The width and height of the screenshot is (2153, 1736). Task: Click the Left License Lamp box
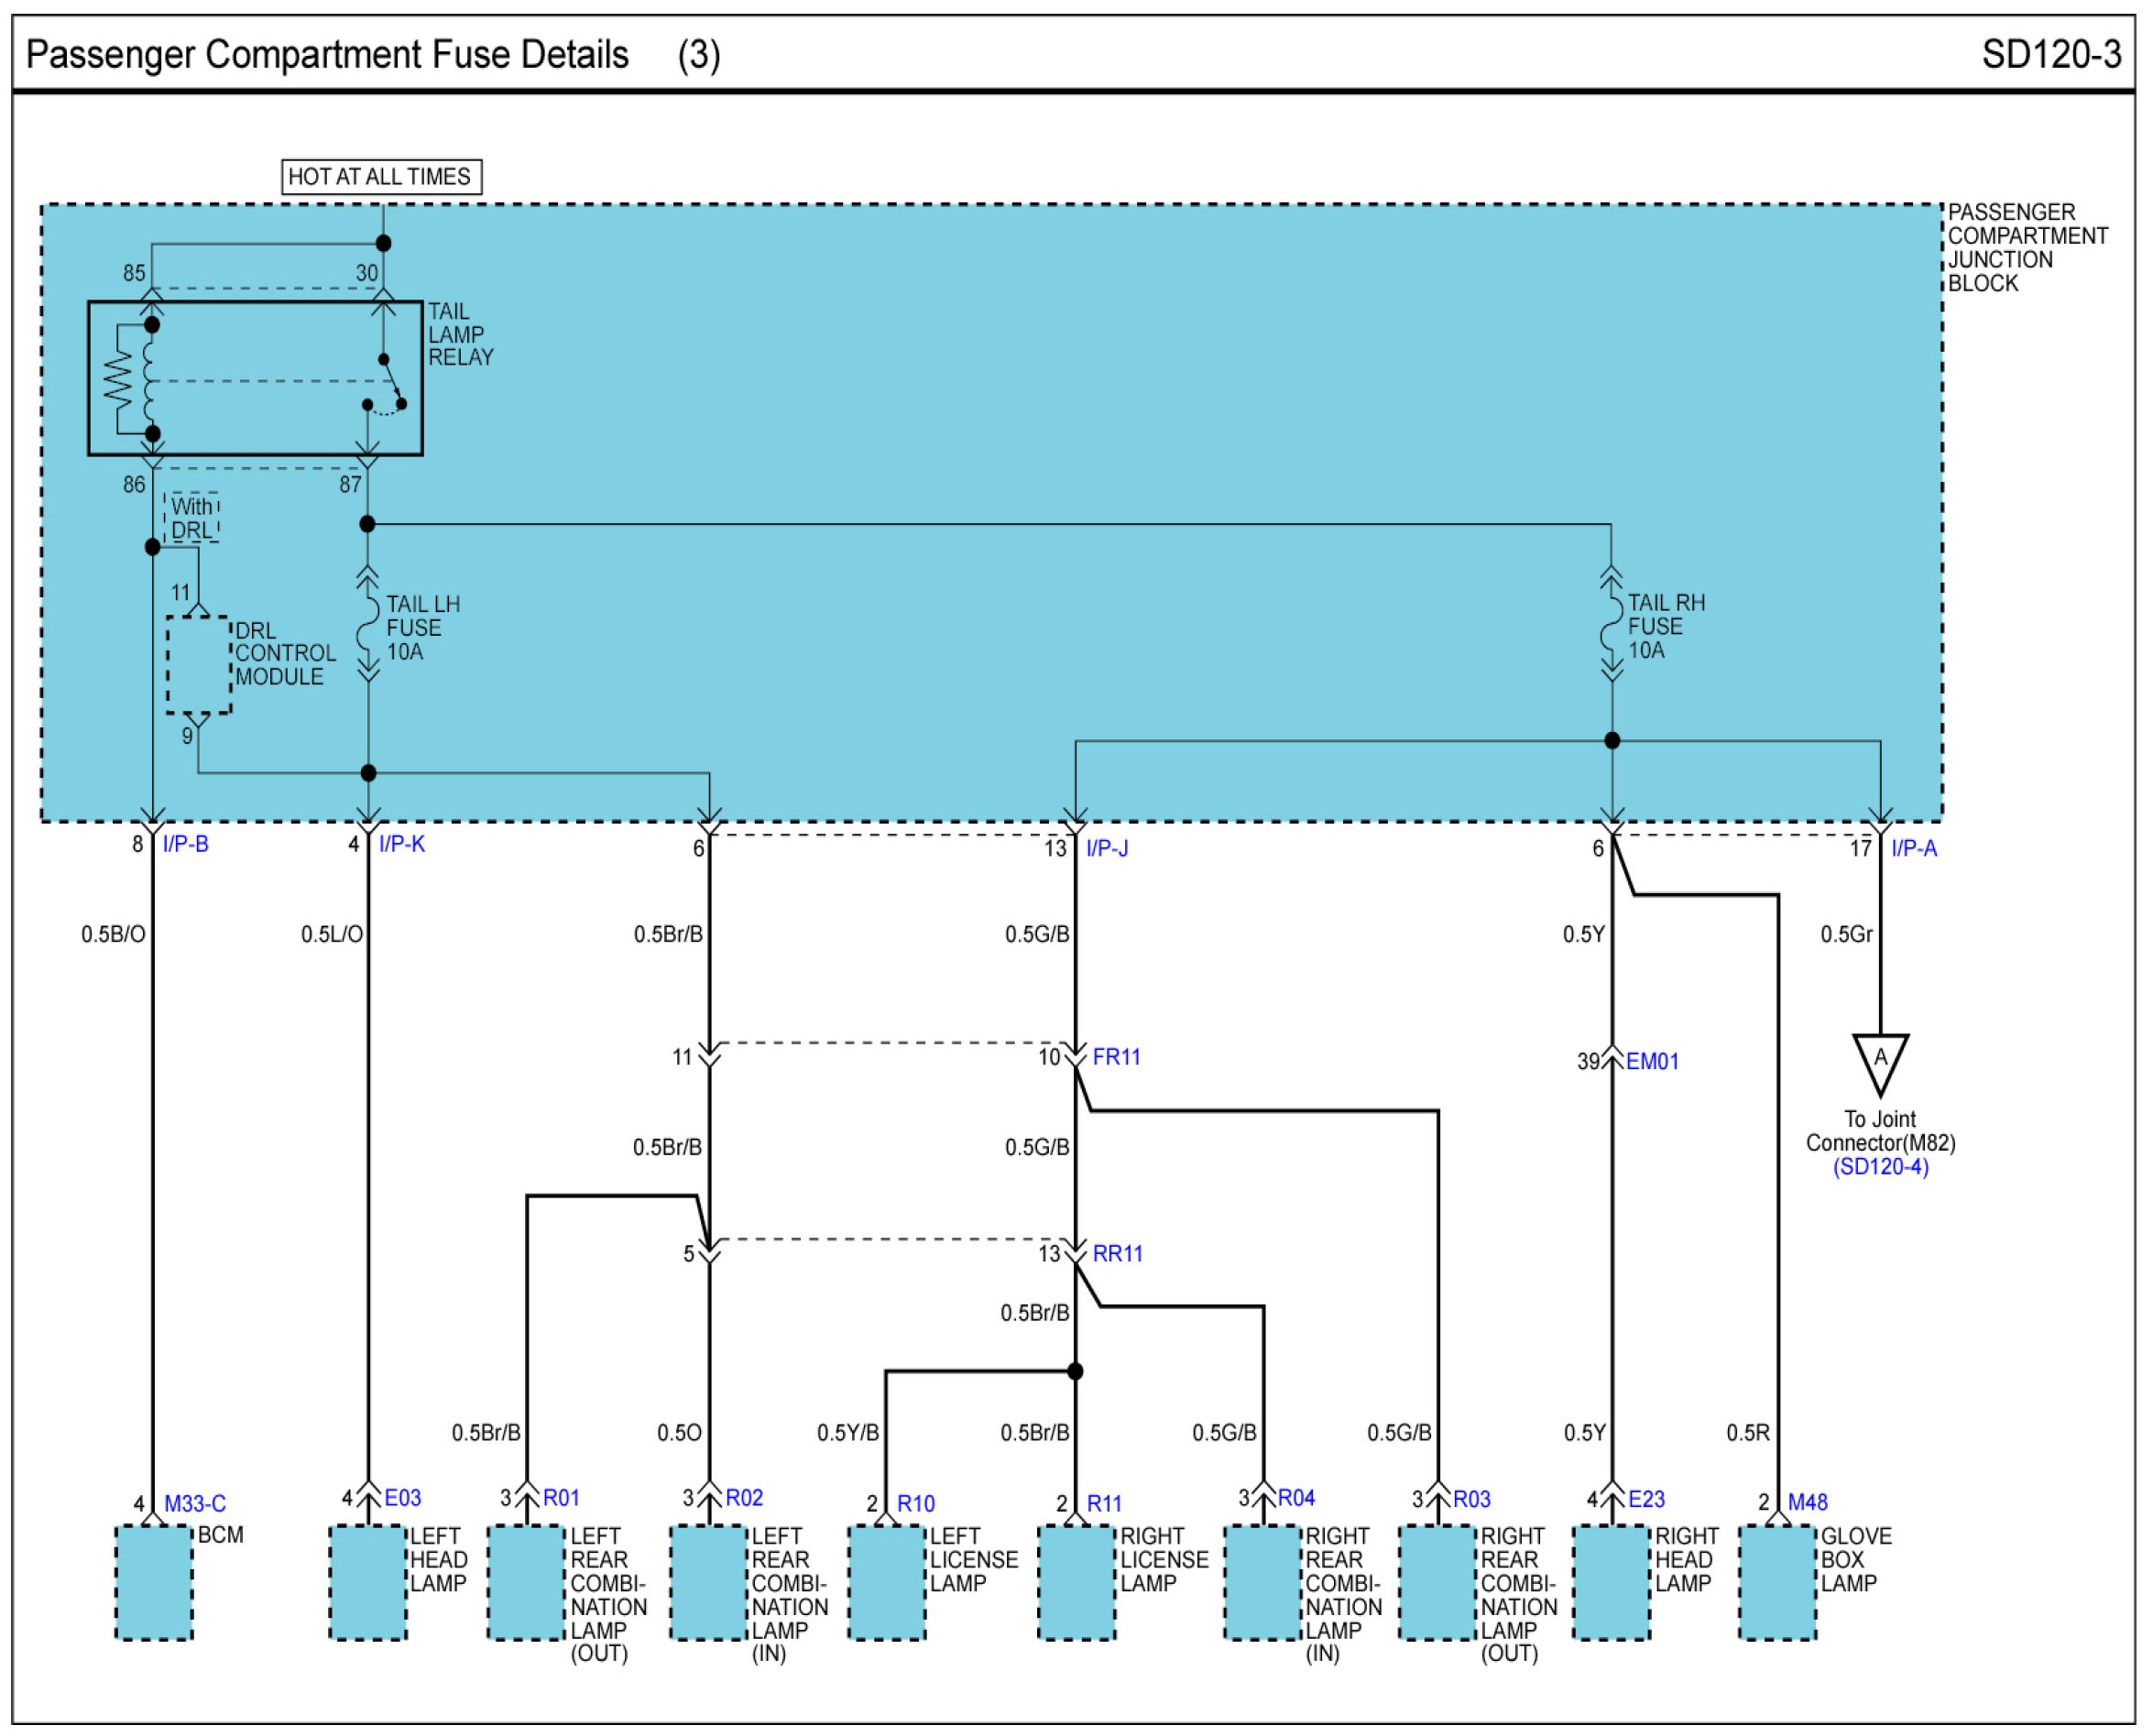click(x=887, y=1583)
